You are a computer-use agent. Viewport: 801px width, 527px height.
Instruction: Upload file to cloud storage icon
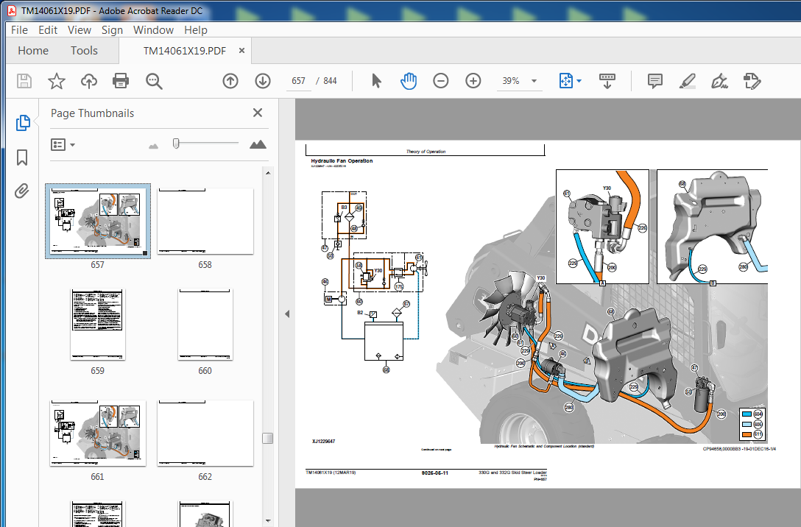point(89,81)
